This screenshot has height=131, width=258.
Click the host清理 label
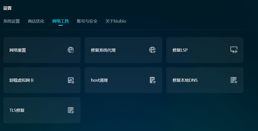click(x=100, y=80)
